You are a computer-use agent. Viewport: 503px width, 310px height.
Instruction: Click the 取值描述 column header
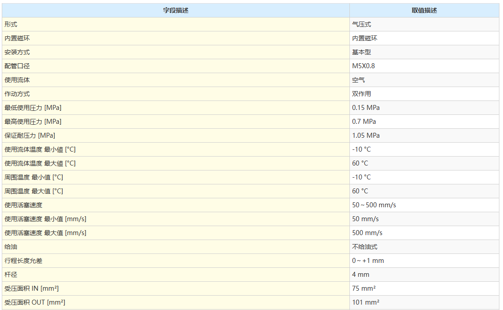tap(424, 10)
